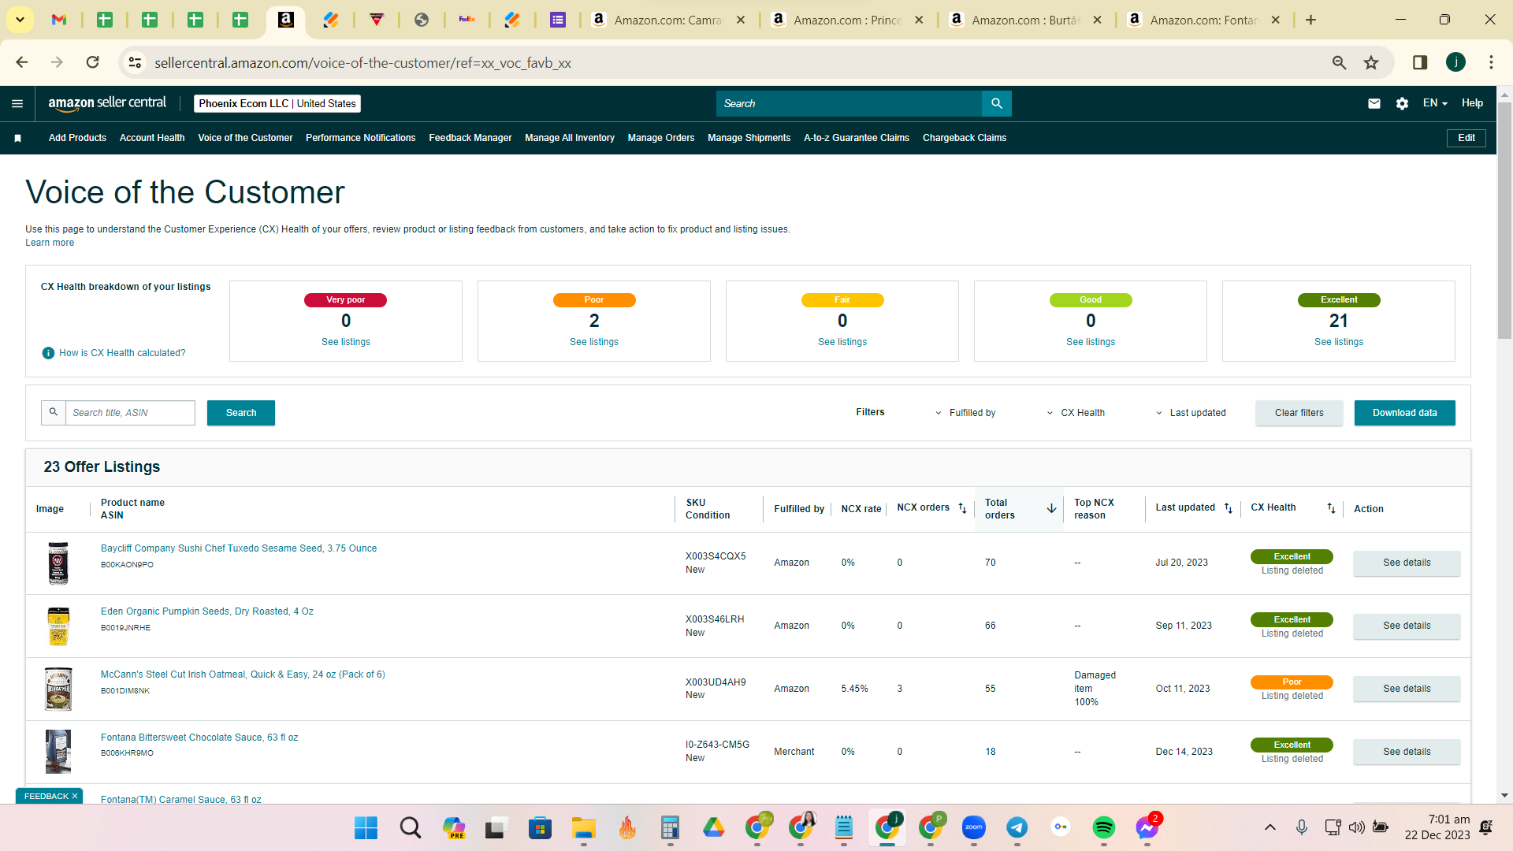Image resolution: width=1513 pixels, height=851 pixels.
Task: Sort by NCX orders arrows
Action: point(962,508)
